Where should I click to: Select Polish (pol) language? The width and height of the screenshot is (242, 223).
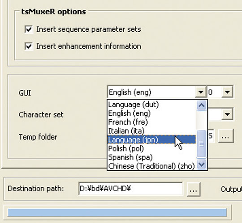[x=152, y=148]
